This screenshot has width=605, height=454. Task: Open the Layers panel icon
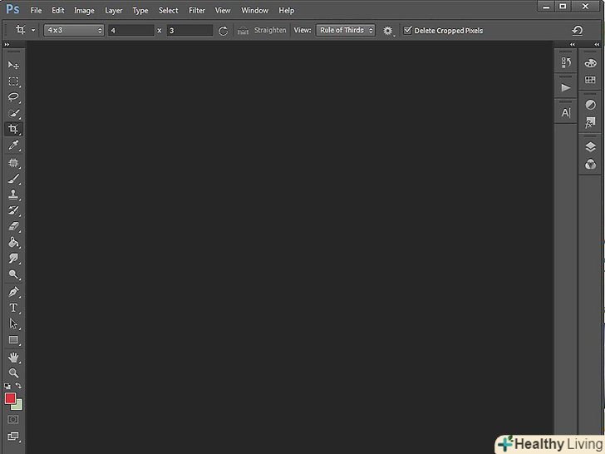(590, 147)
